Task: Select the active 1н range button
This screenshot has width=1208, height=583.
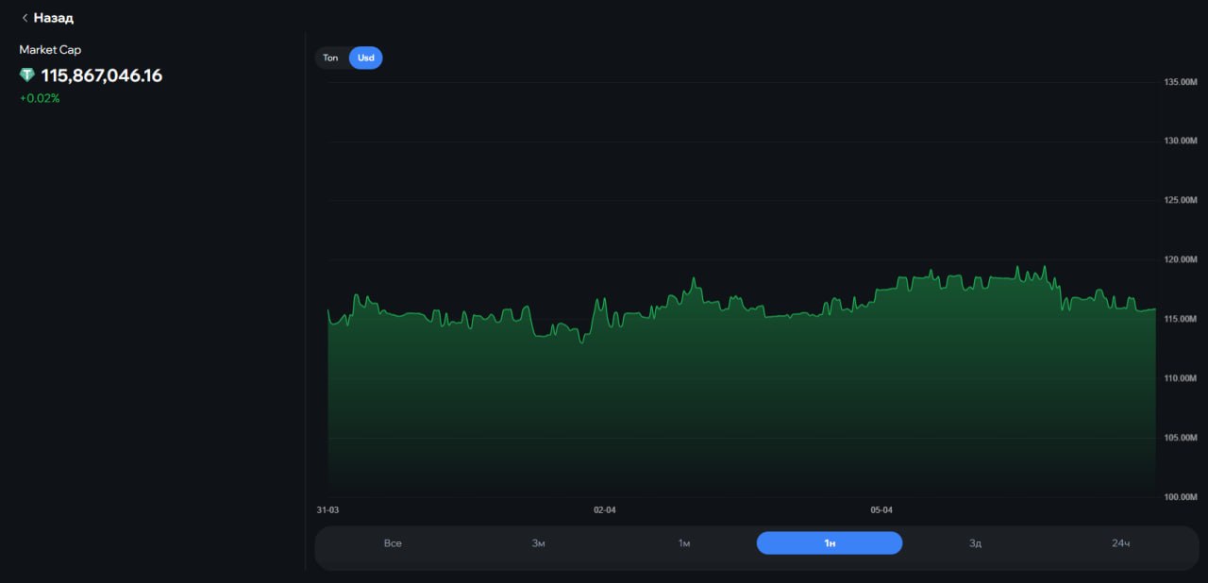Action: pyautogui.click(x=830, y=543)
